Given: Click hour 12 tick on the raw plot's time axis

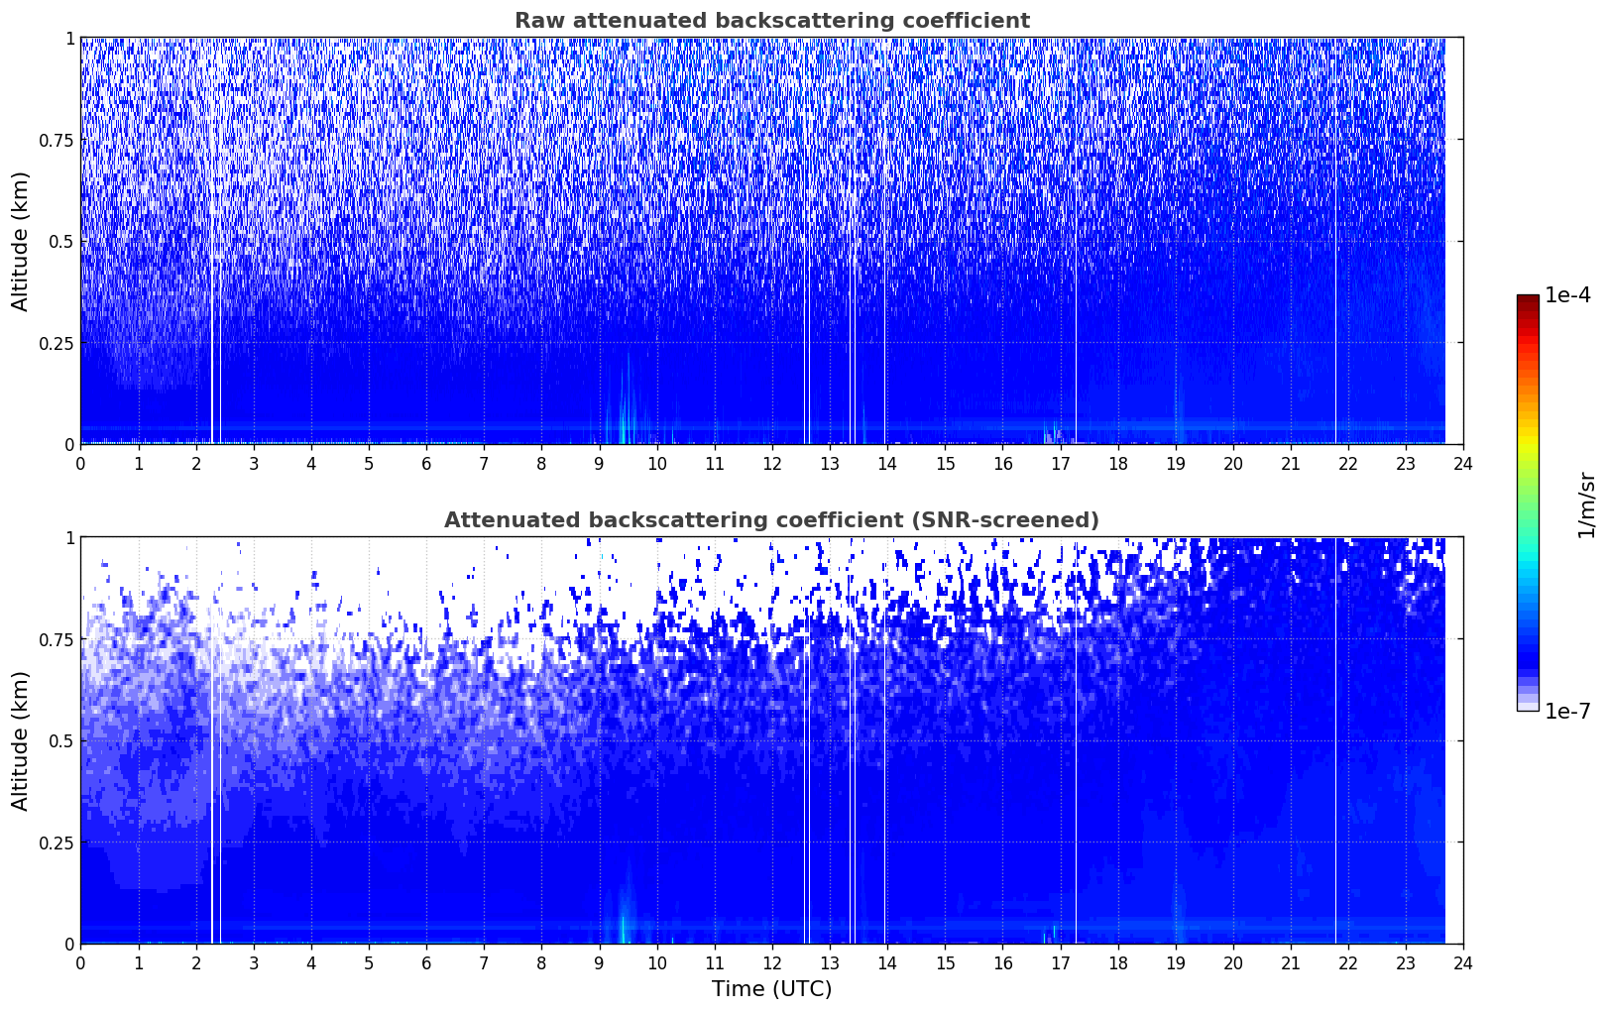Looking at the screenshot, I should click(x=771, y=463).
